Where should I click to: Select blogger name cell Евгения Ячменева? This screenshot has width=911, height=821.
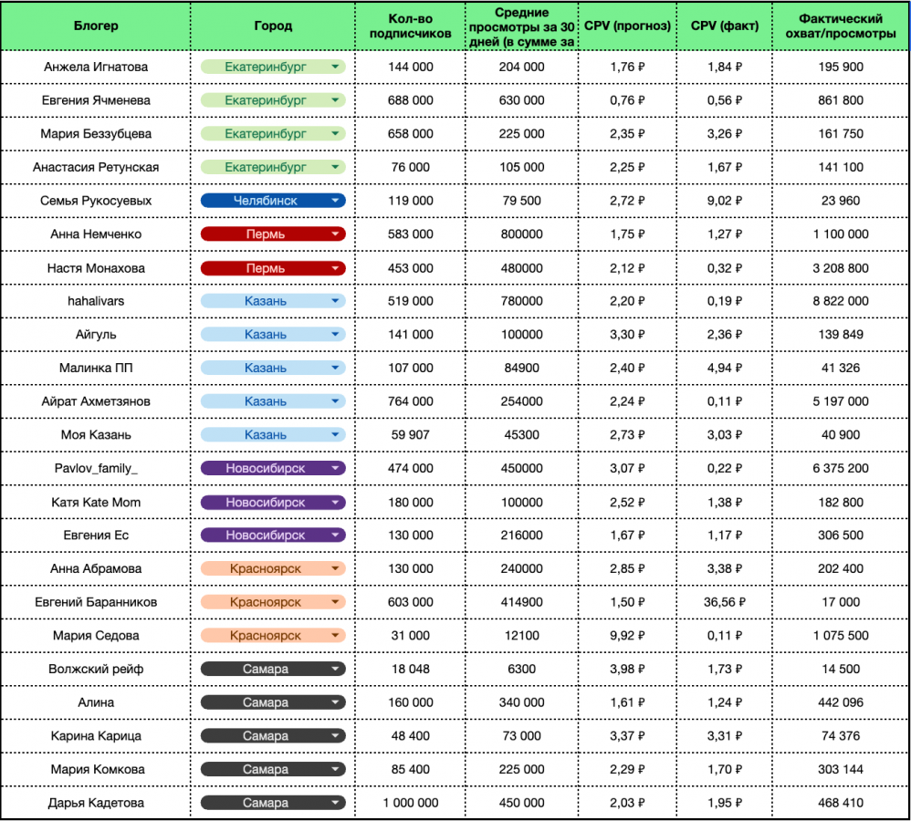click(x=96, y=100)
